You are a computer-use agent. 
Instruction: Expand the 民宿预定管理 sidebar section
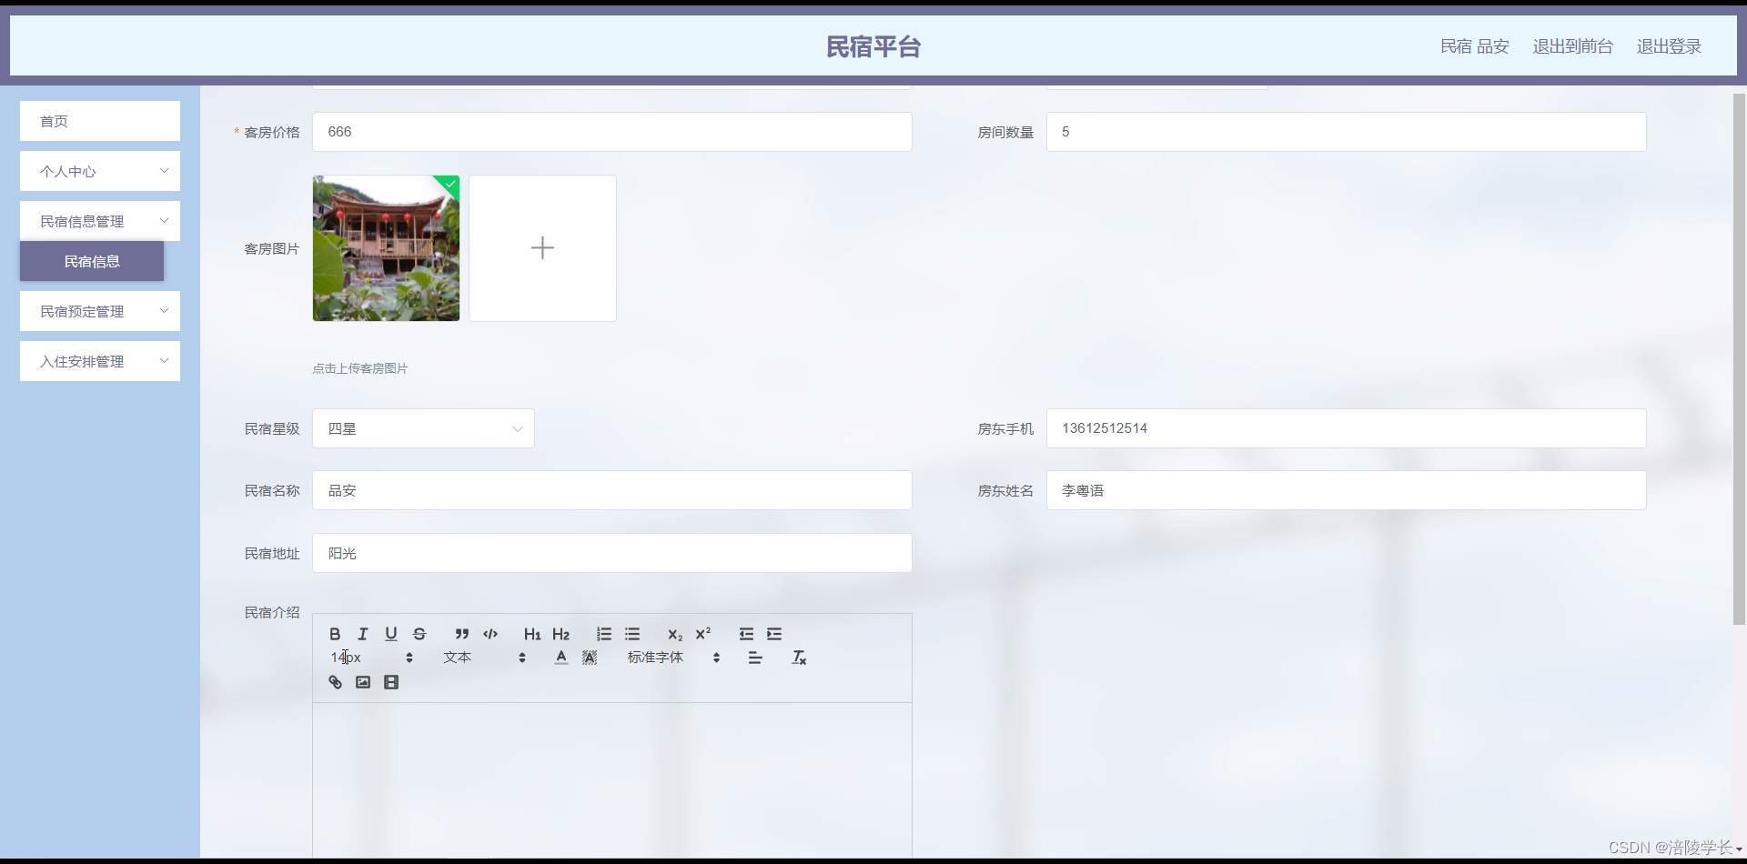click(x=99, y=310)
